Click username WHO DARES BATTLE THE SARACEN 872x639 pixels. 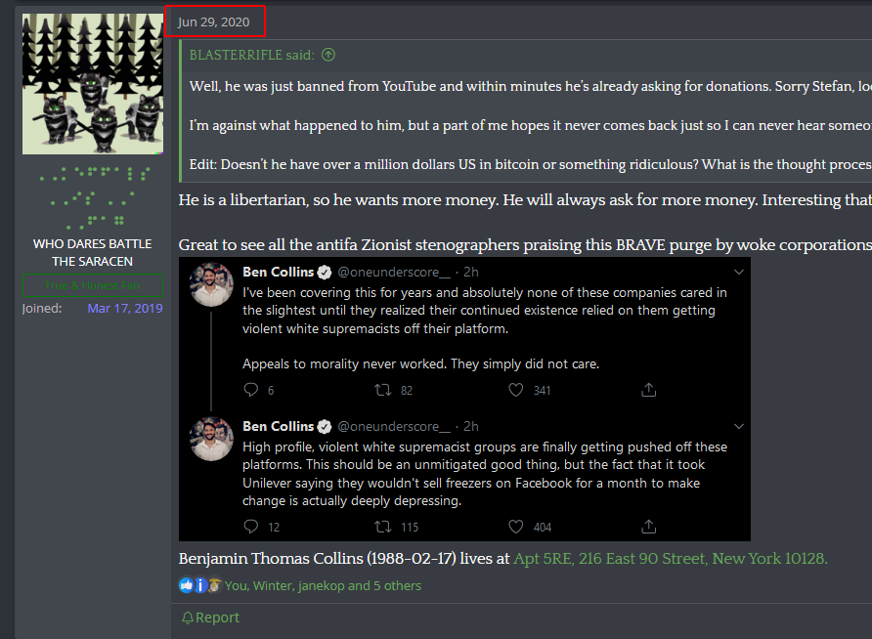click(x=92, y=252)
